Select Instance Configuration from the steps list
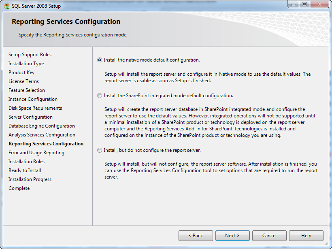332x249 pixels. (33, 99)
